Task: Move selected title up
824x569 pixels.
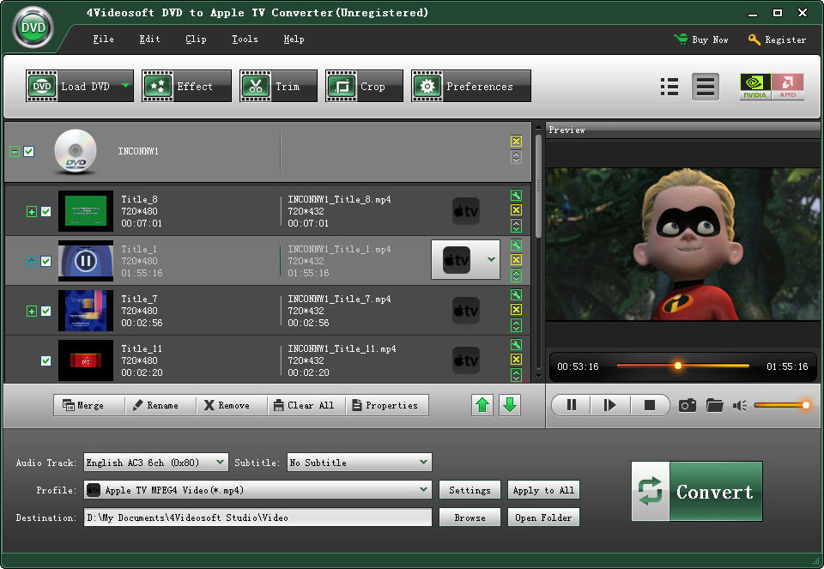Action: [482, 404]
